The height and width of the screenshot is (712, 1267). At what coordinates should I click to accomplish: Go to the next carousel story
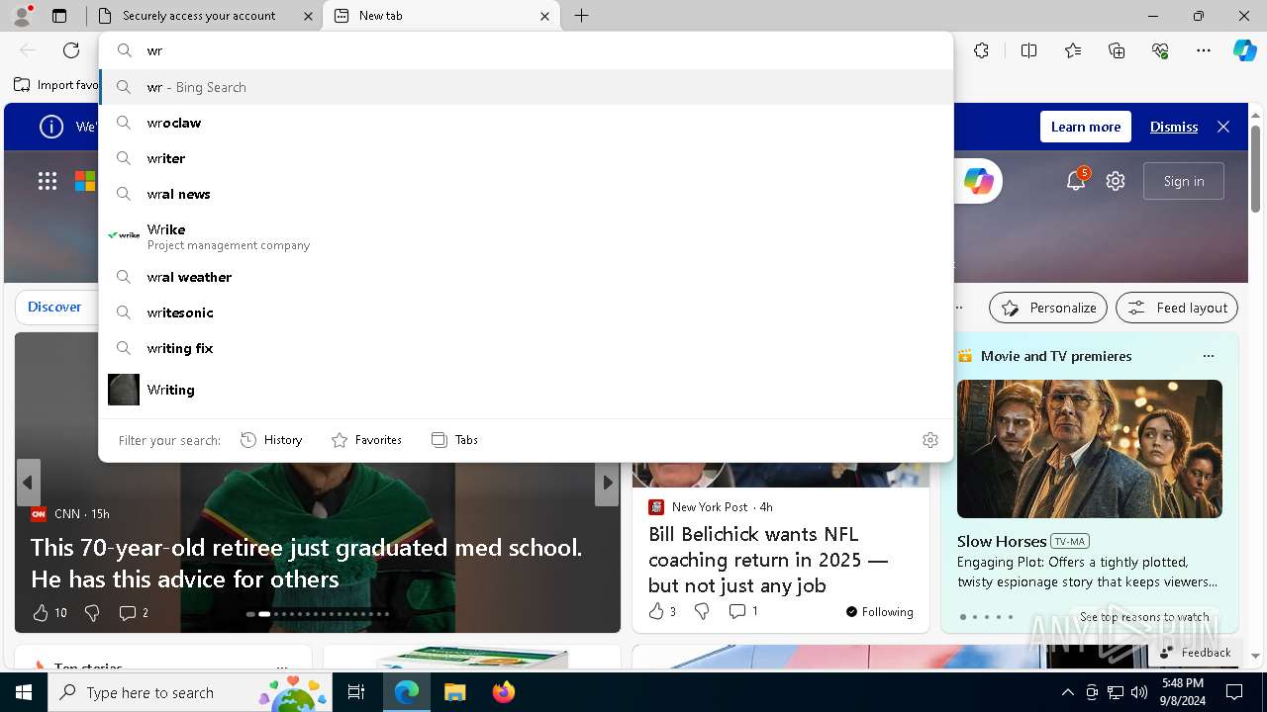click(607, 483)
